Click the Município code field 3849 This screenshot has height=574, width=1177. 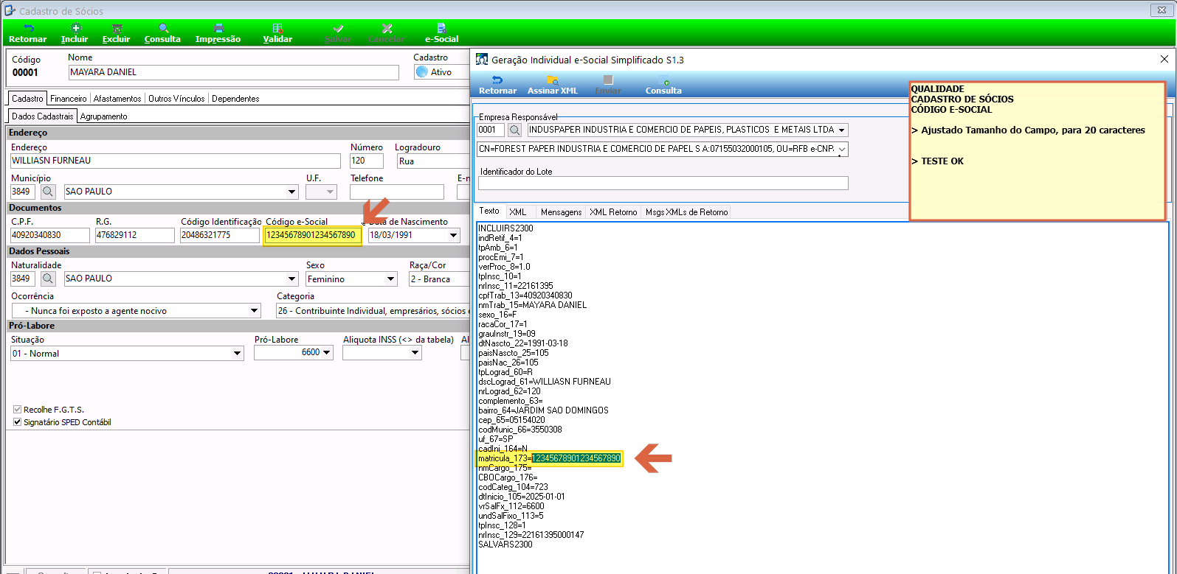click(x=23, y=192)
